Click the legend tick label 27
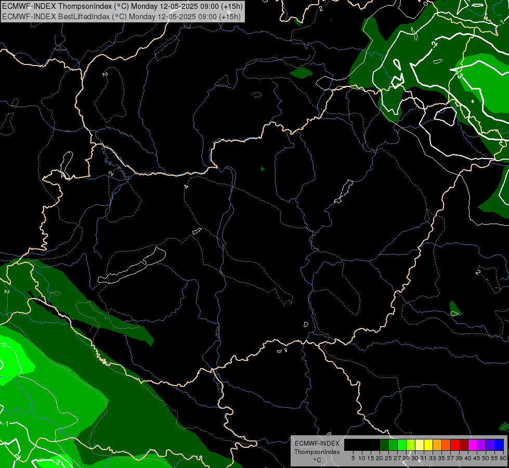 397,458
